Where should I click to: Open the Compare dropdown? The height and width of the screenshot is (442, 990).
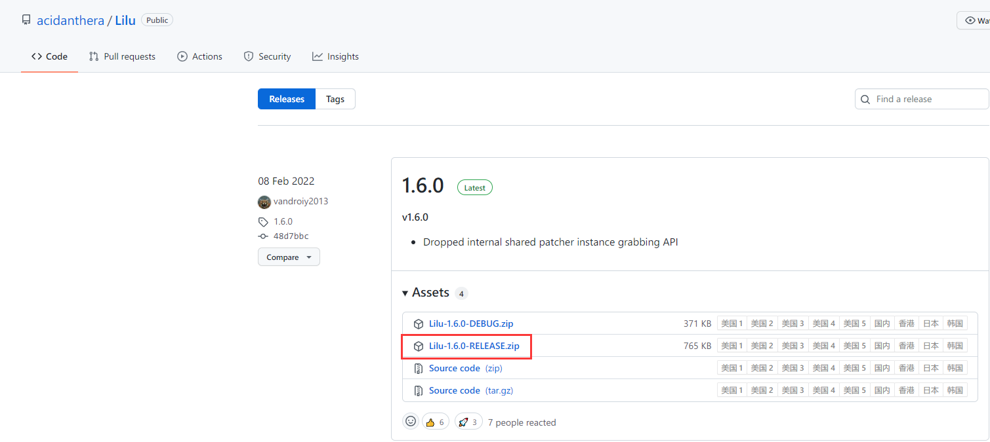tap(289, 257)
